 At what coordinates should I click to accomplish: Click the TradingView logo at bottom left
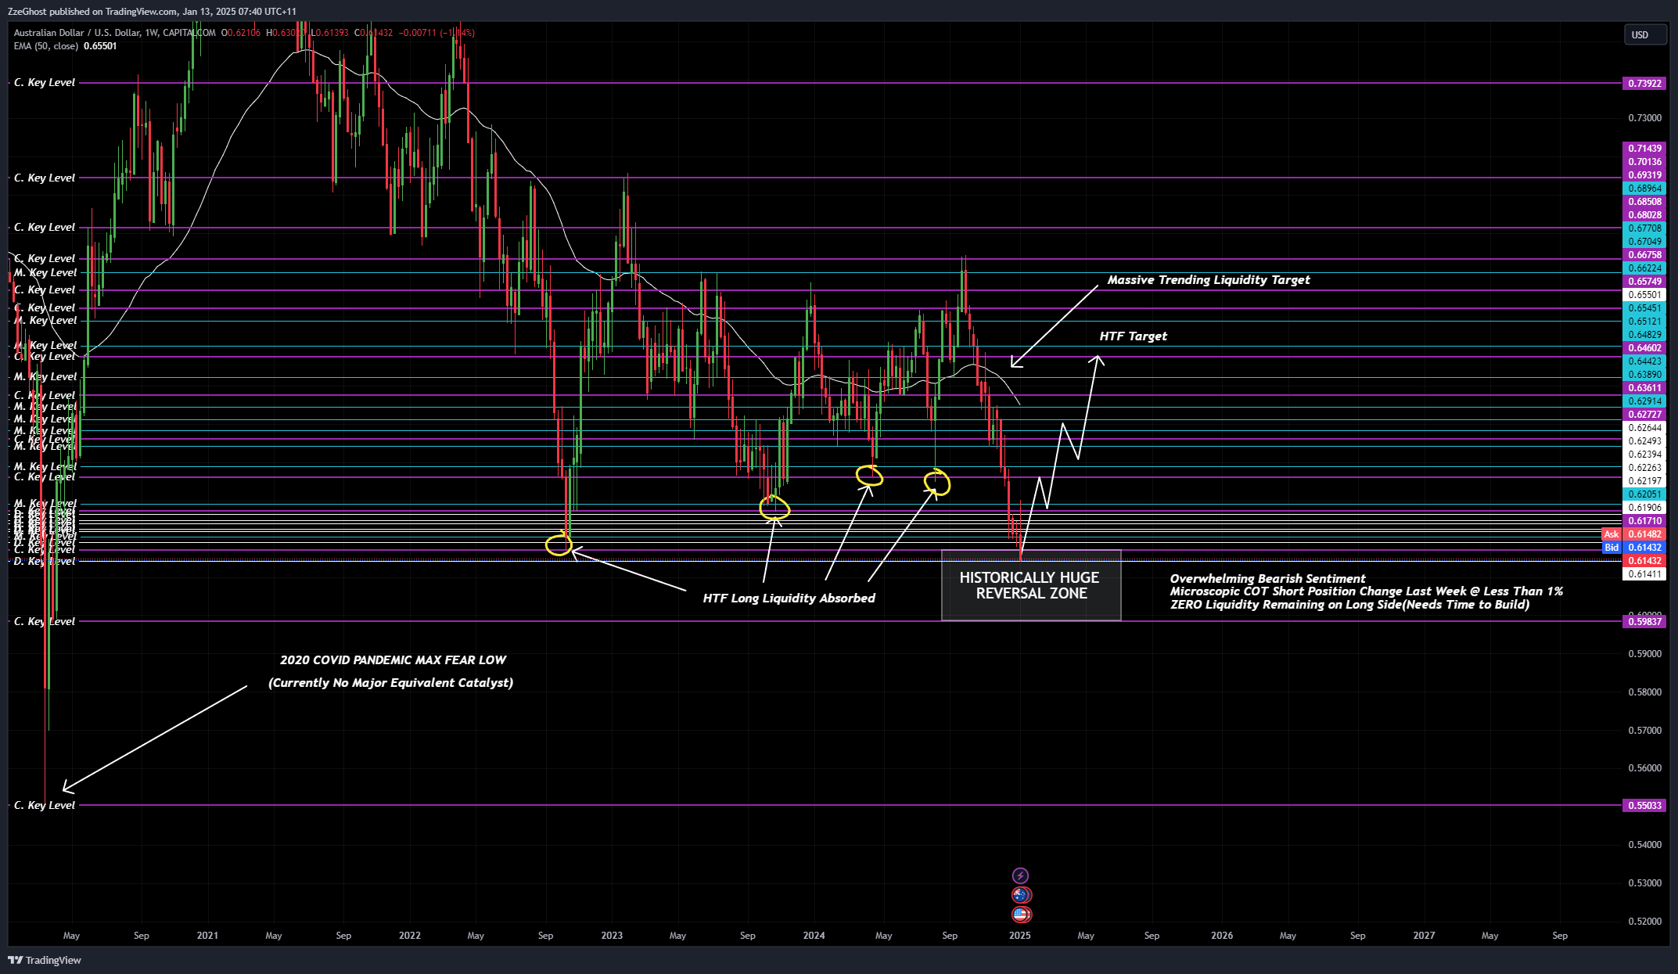point(45,960)
